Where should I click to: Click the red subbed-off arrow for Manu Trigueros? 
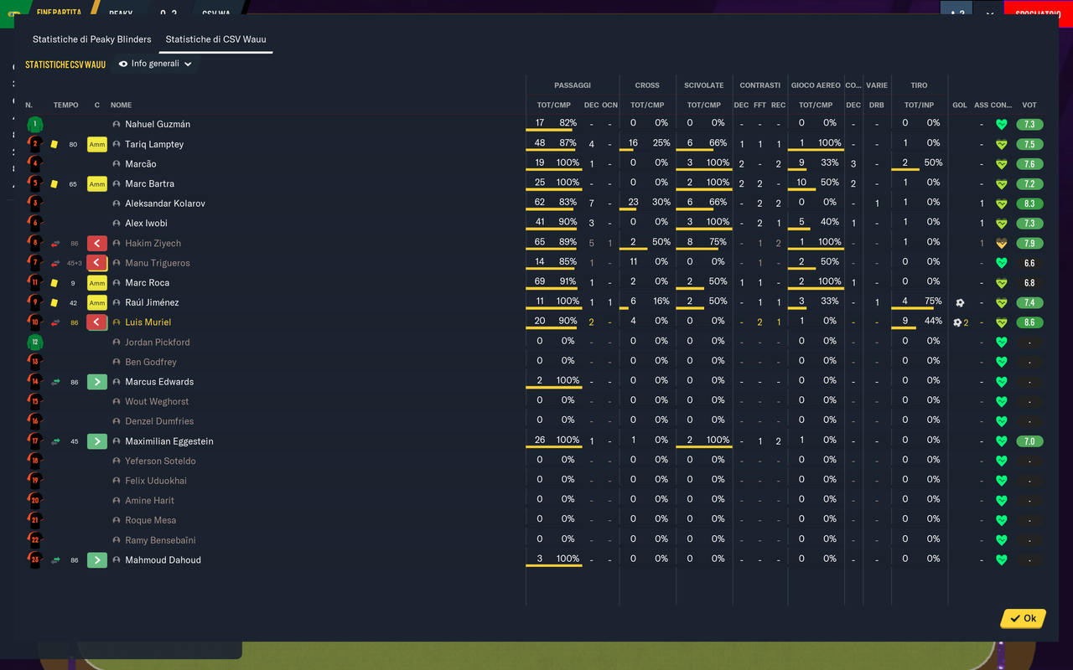tap(97, 263)
